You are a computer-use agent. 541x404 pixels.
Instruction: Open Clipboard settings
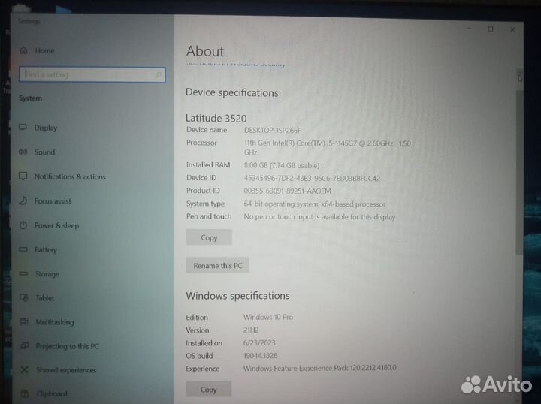click(x=52, y=393)
